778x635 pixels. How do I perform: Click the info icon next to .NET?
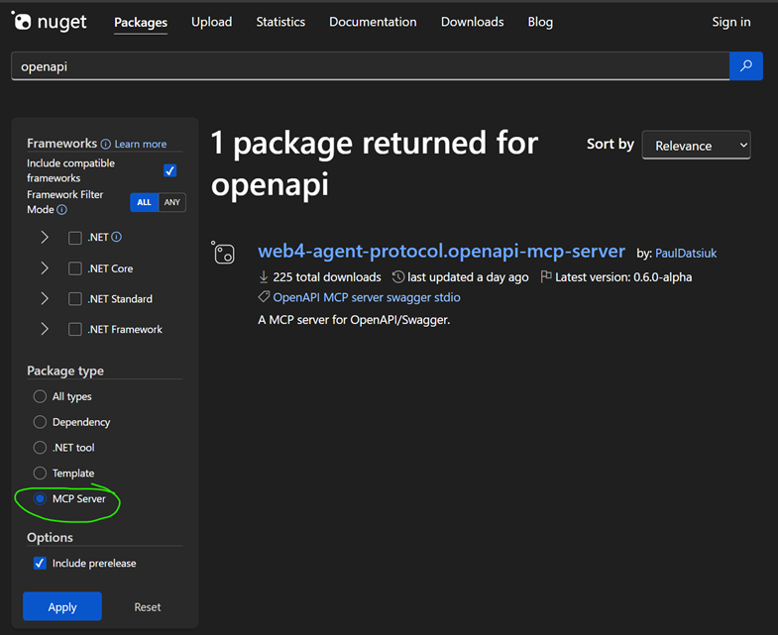117,237
